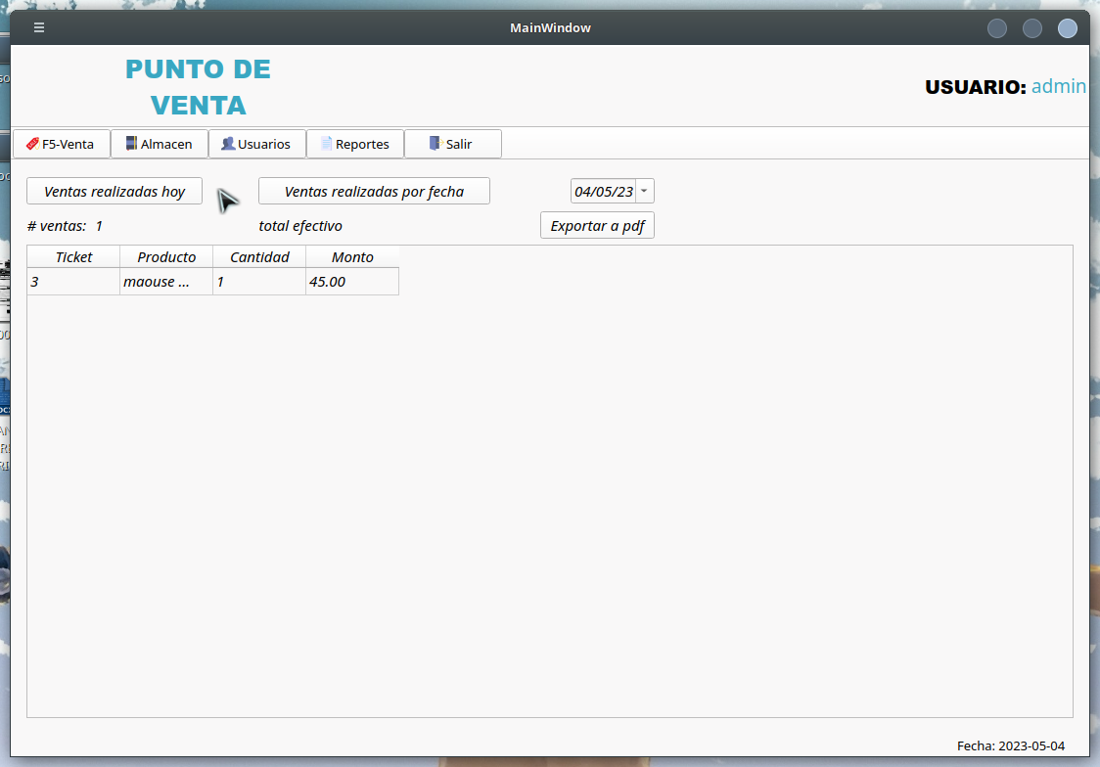This screenshot has width=1100, height=767.
Task: Click the 04/05/23 date field
Action: coord(603,192)
